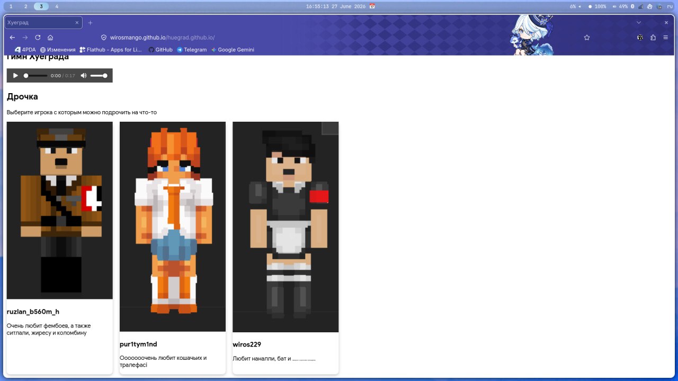Open the browser hamburger application menu
Viewport: 678px width, 381px height.
[x=666, y=38]
